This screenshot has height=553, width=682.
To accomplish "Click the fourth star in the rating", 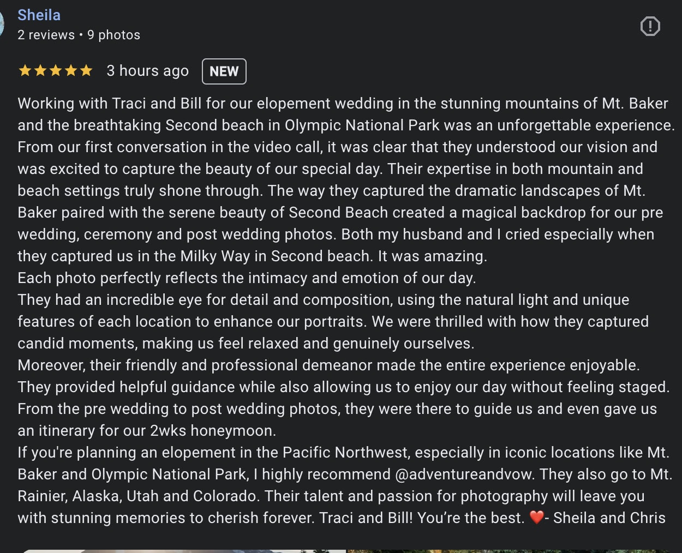I will pyautogui.click(x=71, y=71).
